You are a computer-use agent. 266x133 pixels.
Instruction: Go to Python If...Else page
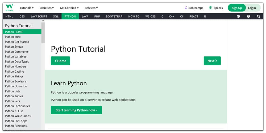coord(22,111)
